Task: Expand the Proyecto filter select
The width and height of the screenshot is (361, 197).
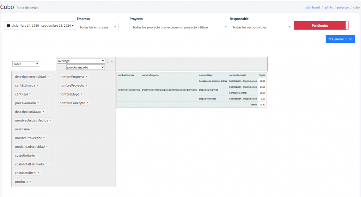Action: tap(179, 27)
